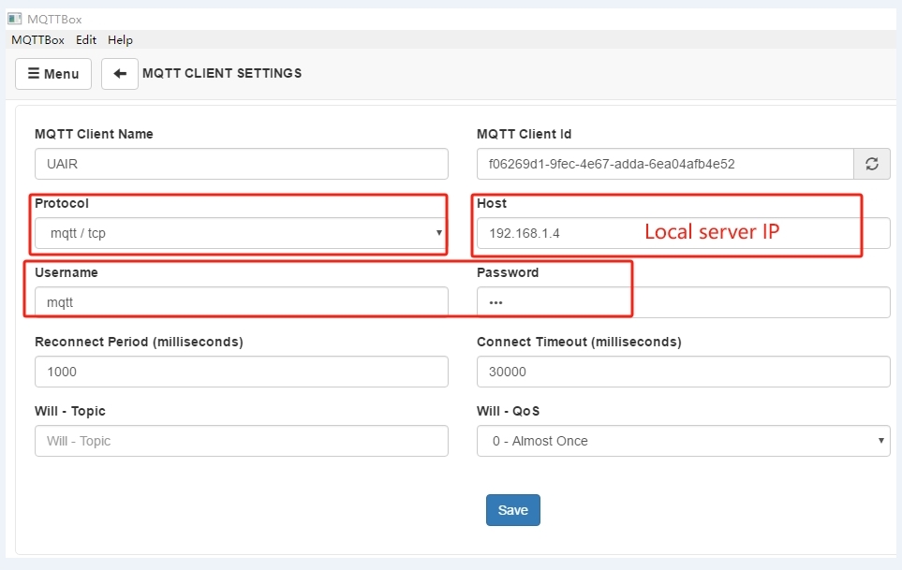Click the MQTT CLIENT SETTINGS heading
The width and height of the screenshot is (902, 570).
tap(222, 73)
